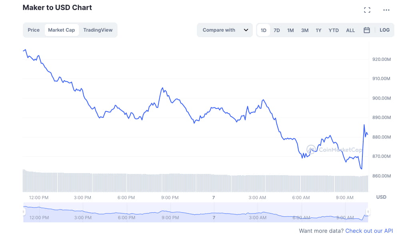Open the calendar date range picker
The image size is (404, 240).
click(x=367, y=30)
